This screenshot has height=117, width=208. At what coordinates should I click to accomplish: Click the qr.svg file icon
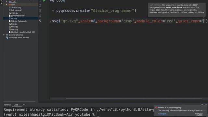[x=10, y=19]
